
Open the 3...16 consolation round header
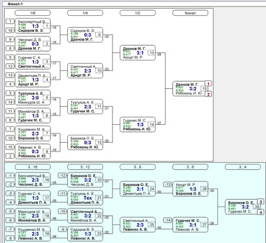[33, 167]
